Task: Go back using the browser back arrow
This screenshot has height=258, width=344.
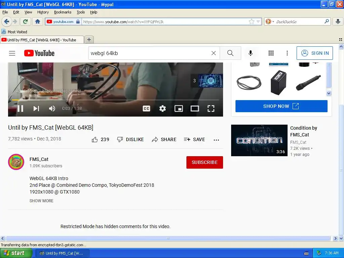Action: (6, 21)
